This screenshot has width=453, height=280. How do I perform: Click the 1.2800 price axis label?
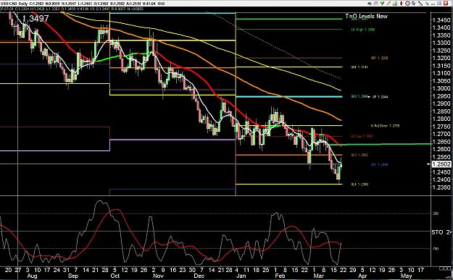click(x=441, y=119)
